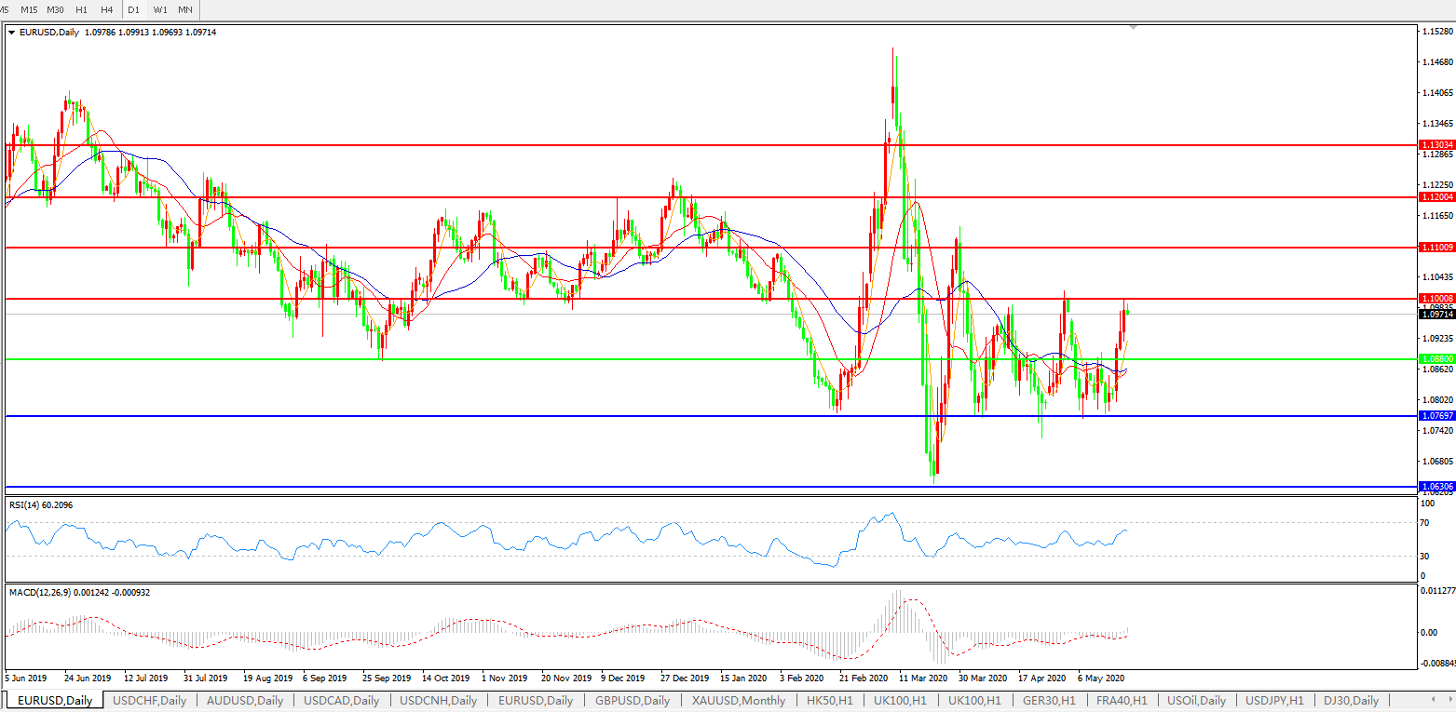1456x712 pixels.
Task: Change timeframe to H4
Action: pos(106,9)
